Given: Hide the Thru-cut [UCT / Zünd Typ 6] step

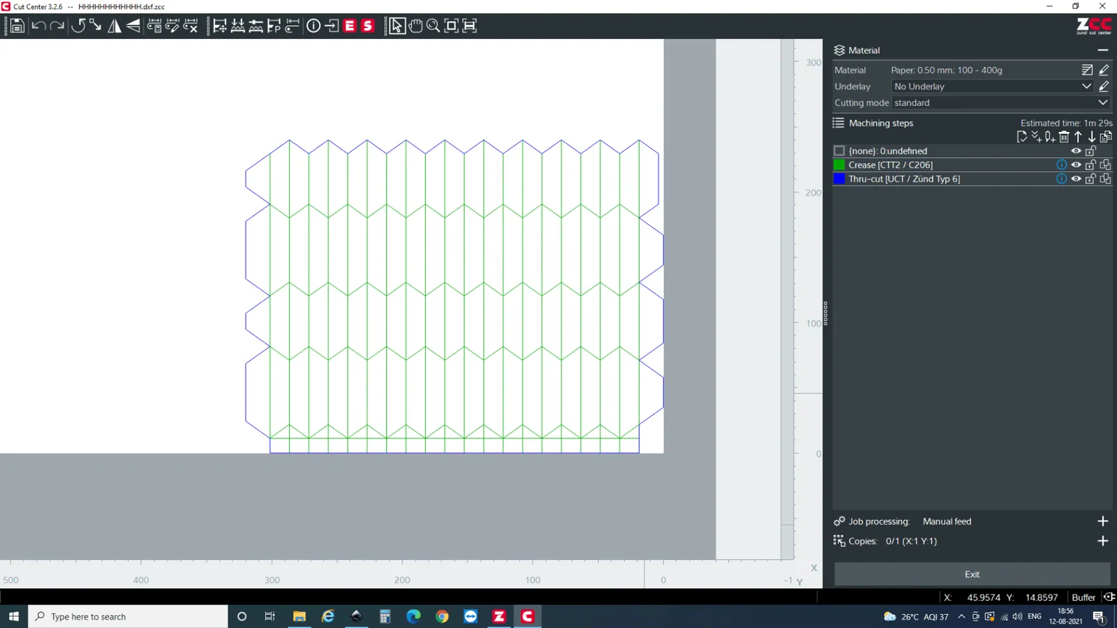Looking at the screenshot, I should (x=1076, y=179).
